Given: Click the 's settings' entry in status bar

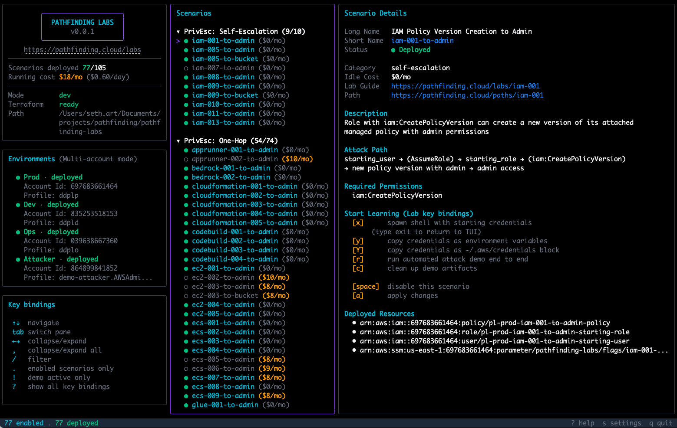Looking at the screenshot, I should click(x=622, y=423).
